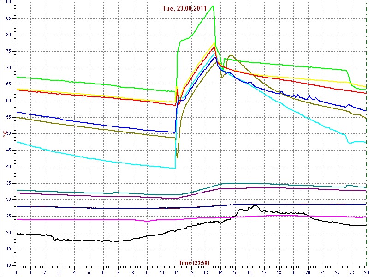The image size is (369, 277).
Task: Click hour label 6 on the time axis
Action: point(103,273)
